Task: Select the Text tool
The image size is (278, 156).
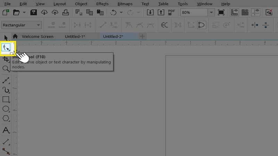Action: coord(6,130)
